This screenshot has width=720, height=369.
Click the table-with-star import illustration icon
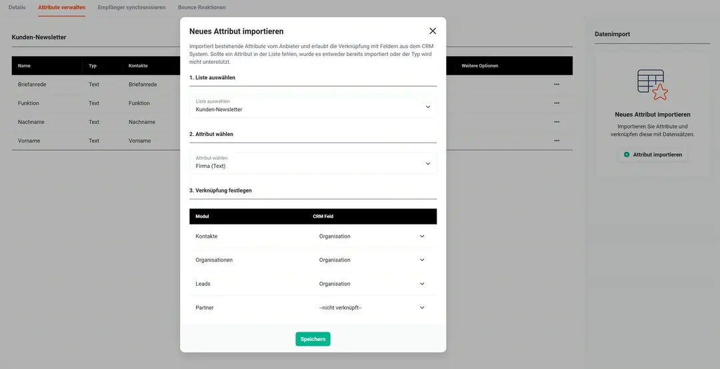pos(653,85)
